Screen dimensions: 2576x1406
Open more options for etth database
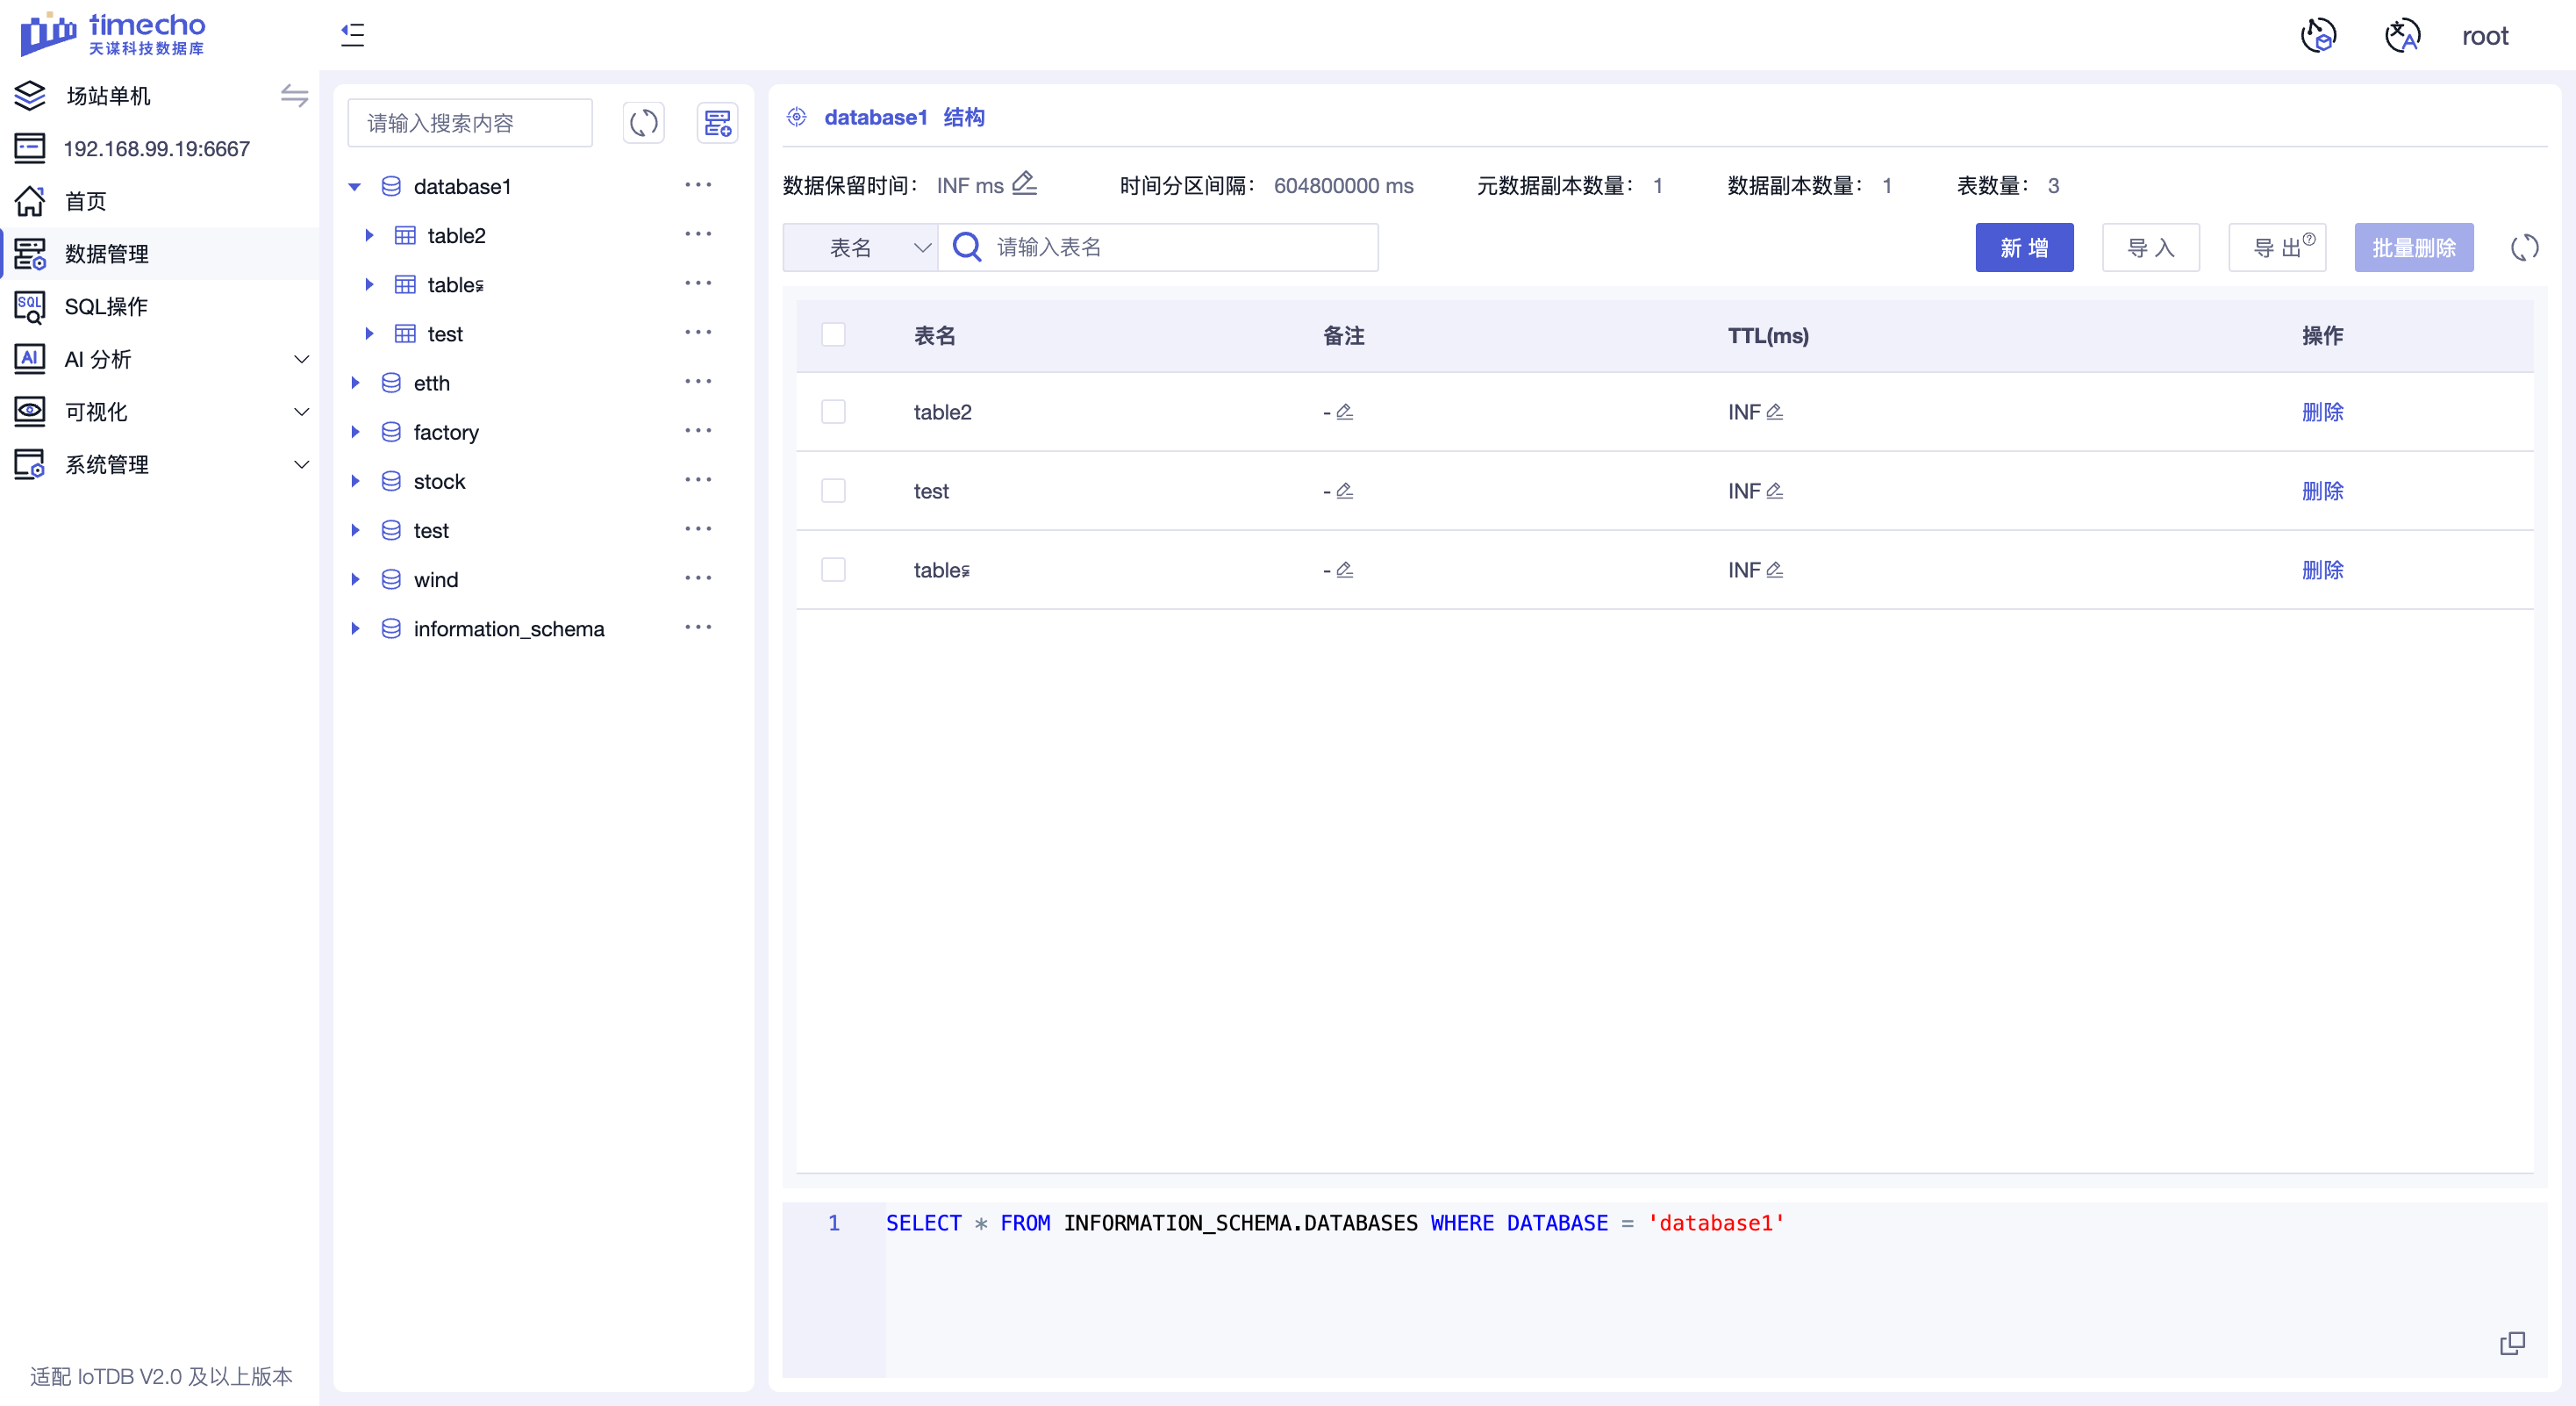(x=698, y=381)
